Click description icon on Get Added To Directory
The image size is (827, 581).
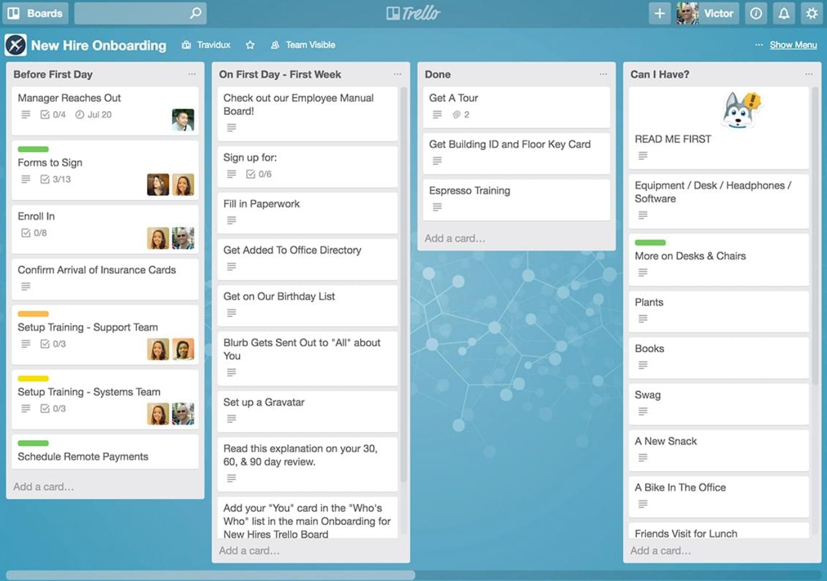tap(232, 267)
